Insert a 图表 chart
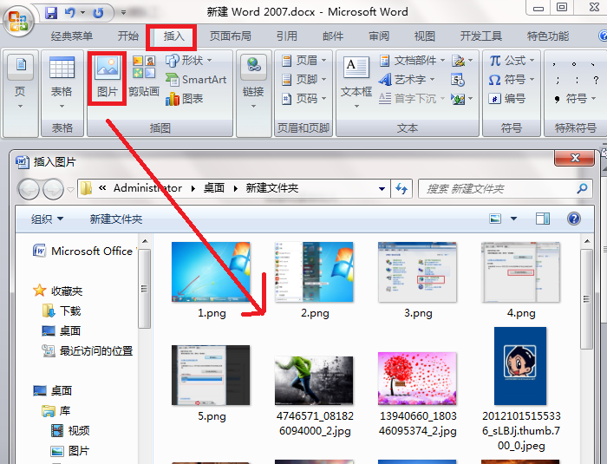The image size is (607, 464). [184, 99]
